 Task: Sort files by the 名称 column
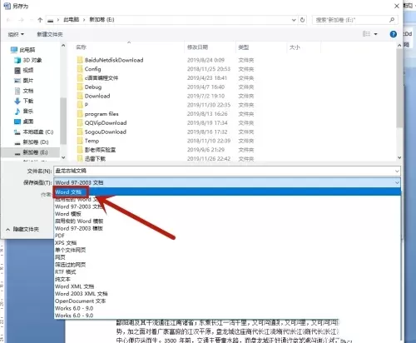(x=81, y=47)
